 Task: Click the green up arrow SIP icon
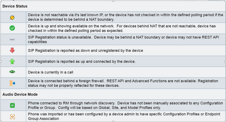coord(12,61)
